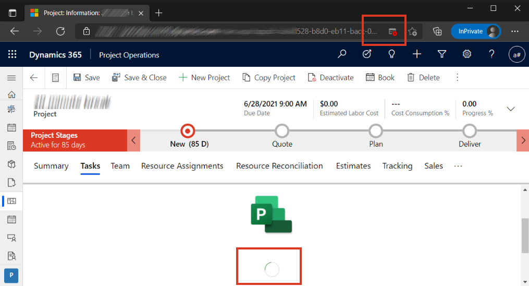Screen dimensions: 529x286
Task: Click Copy Project
Action: click(x=269, y=78)
